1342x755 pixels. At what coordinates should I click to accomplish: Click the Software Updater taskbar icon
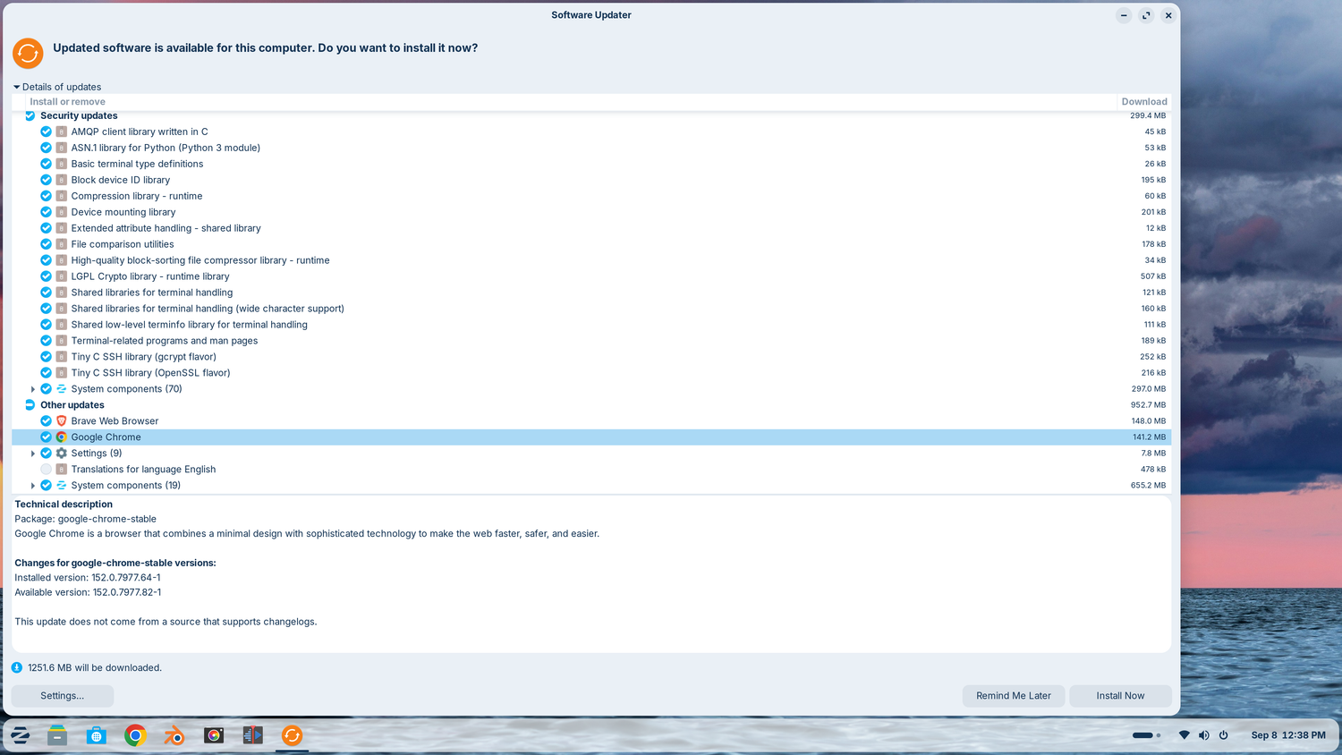292,735
